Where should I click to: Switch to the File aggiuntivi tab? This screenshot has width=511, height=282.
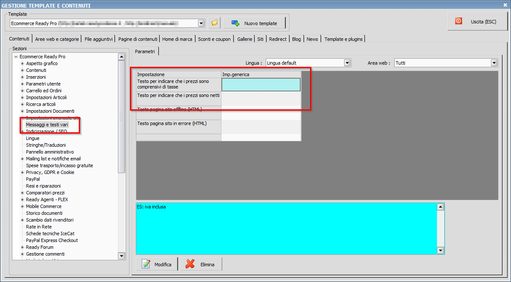[x=98, y=39]
